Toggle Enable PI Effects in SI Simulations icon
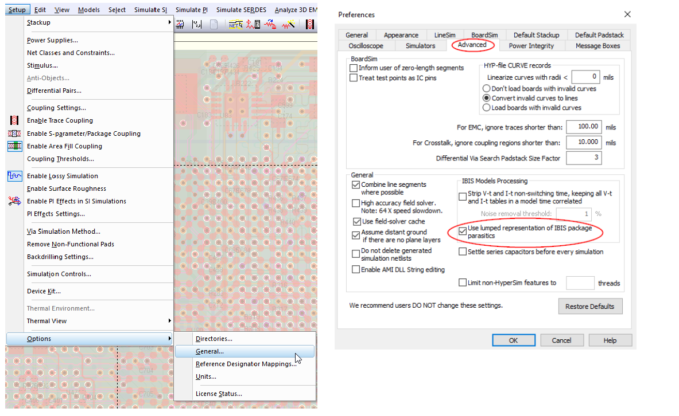679x416 pixels. [14, 201]
